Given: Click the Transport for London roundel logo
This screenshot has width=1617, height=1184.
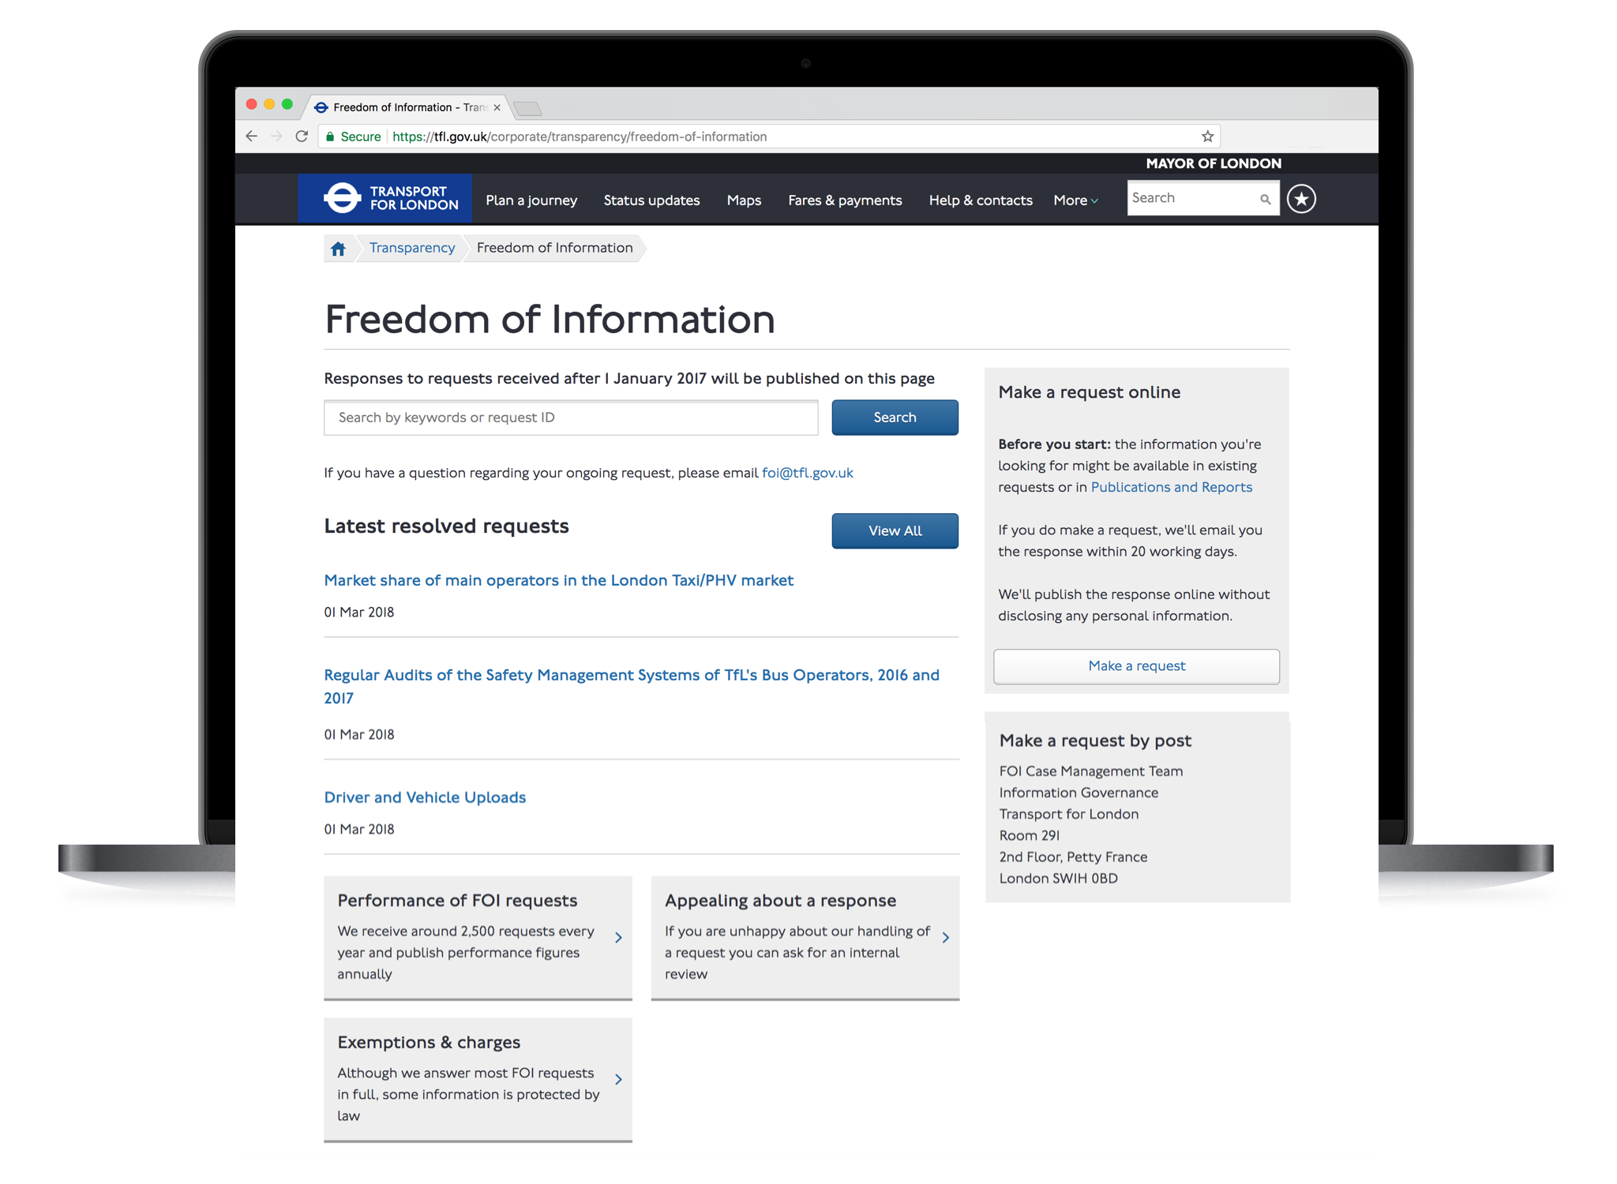Looking at the screenshot, I should 343,198.
